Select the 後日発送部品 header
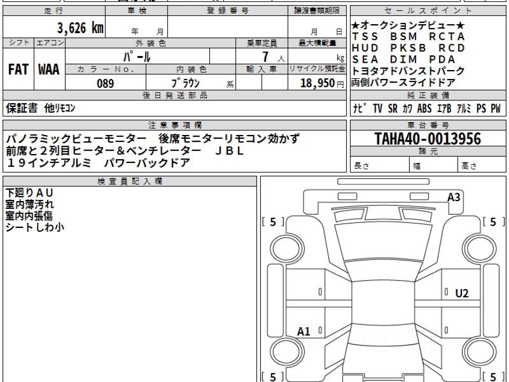The height and width of the screenshot is (382, 509). click(x=174, y=95)
